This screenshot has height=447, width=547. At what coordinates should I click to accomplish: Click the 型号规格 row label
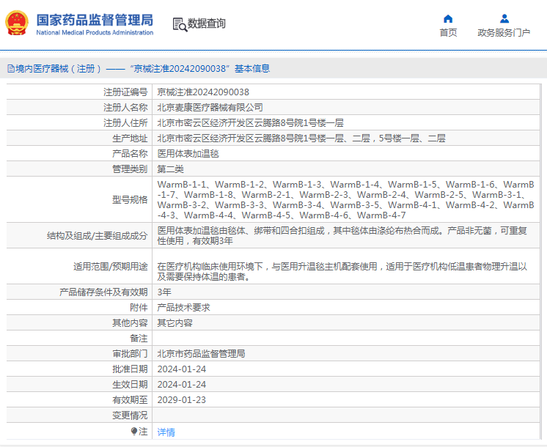[130, 200]
